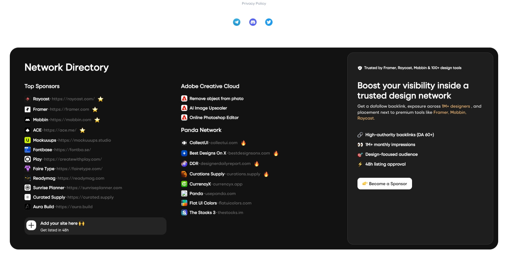Open DDR designerdailyreport.com link
The image size is (508, 258).
[x=220, y=164]
